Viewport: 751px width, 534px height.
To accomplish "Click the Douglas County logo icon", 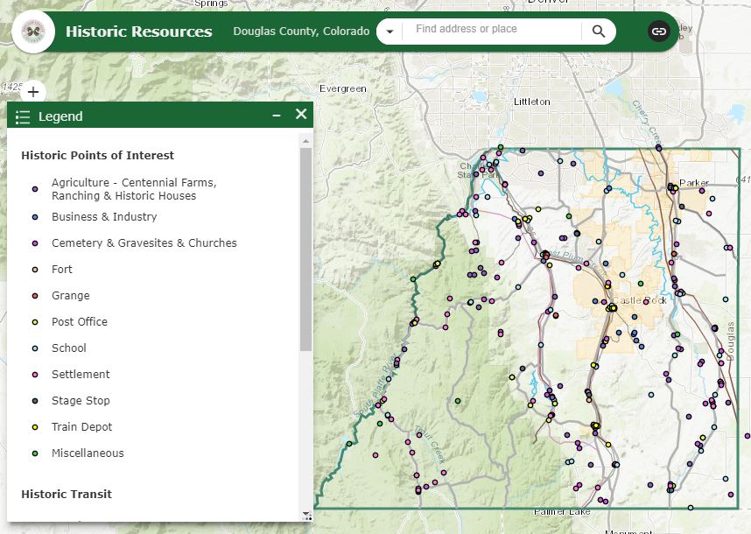I will [33, 32].
